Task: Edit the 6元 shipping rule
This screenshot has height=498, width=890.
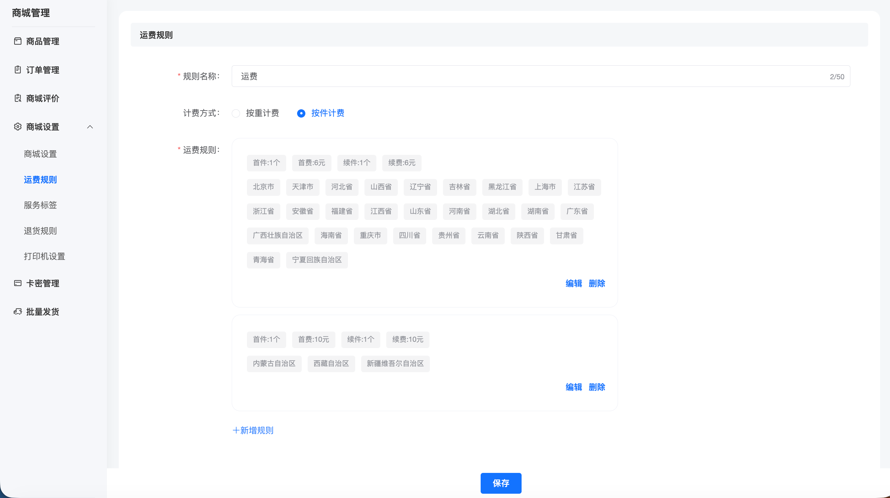Action: click(x=574, y=284)
